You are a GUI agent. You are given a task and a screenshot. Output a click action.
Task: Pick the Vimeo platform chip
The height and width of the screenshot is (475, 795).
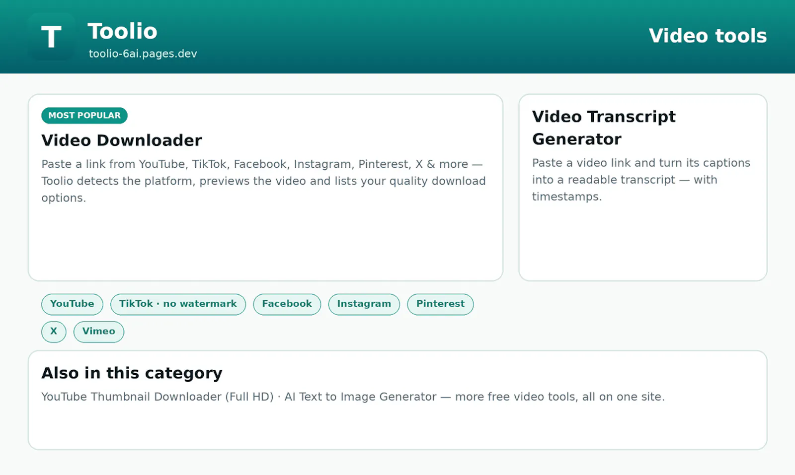99,332
